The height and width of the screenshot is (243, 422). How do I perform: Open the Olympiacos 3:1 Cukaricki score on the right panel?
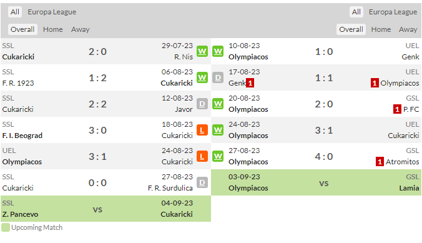pos(324,131)
